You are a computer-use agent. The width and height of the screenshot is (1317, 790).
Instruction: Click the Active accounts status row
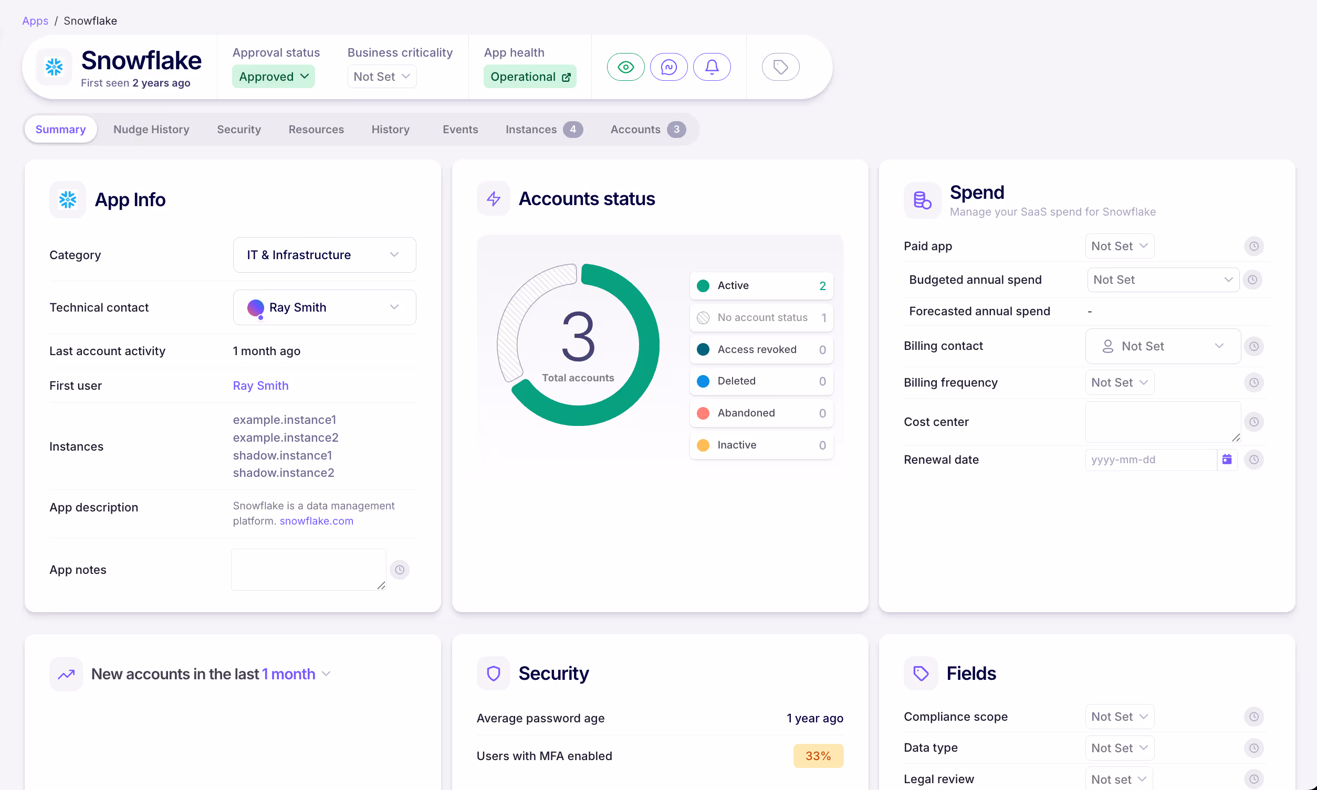point(761,286)
